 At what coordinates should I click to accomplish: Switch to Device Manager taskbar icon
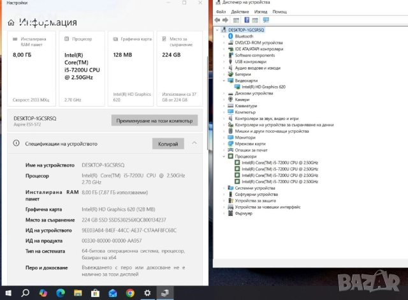(165, 293)
